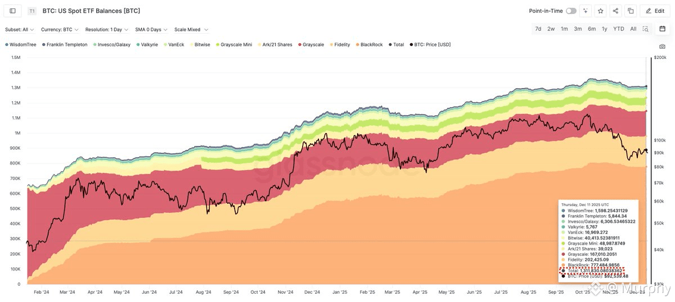Activate the zoom selection magnifier icon

pyautogui.click(x=646, y=29)
